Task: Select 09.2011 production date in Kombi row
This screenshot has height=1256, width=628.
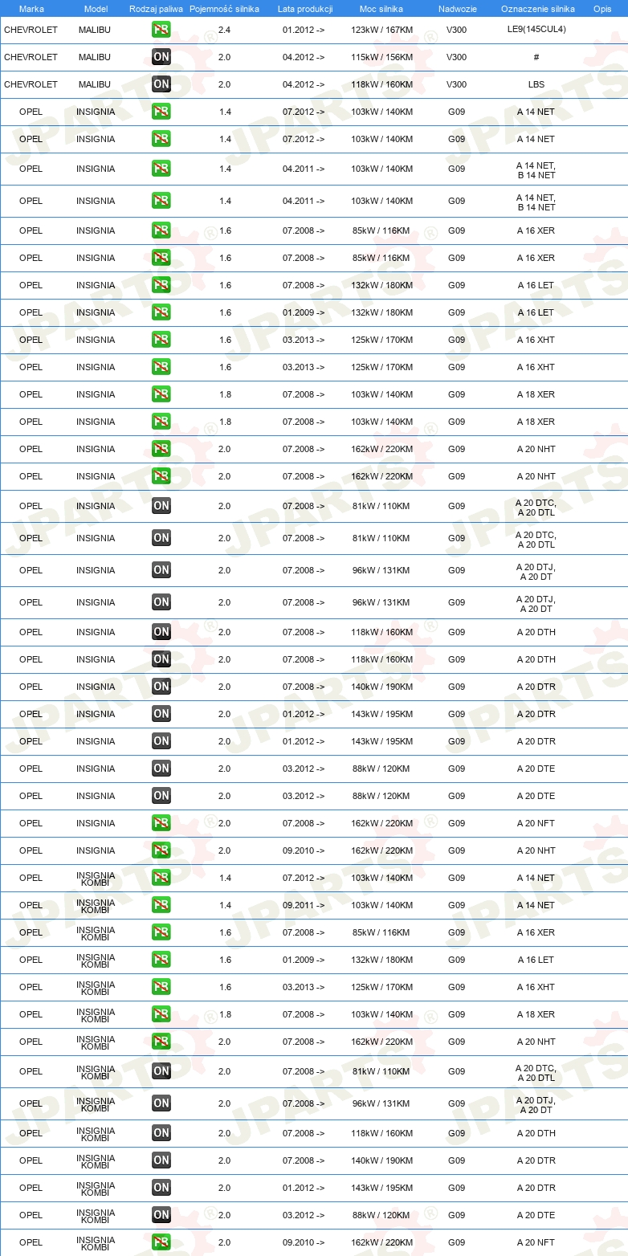Action: [x=304, y=905]
